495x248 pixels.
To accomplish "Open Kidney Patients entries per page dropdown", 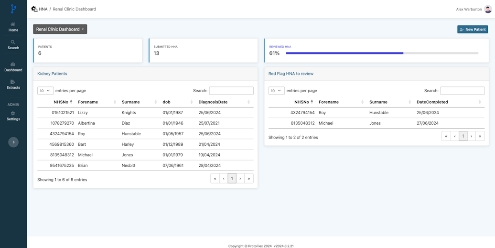I will coord(45,91).
